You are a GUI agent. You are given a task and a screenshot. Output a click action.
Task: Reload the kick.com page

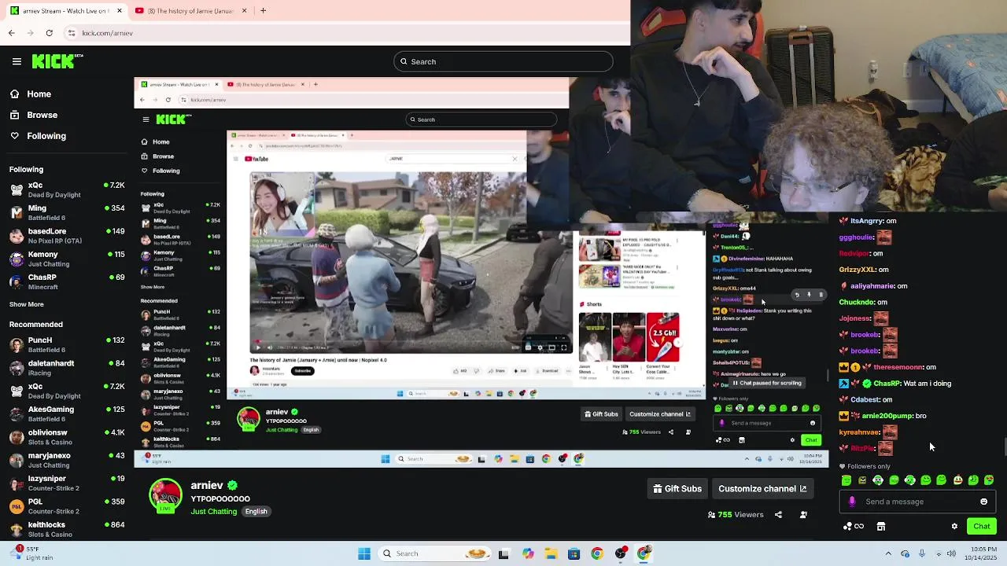tap(49, 33)
